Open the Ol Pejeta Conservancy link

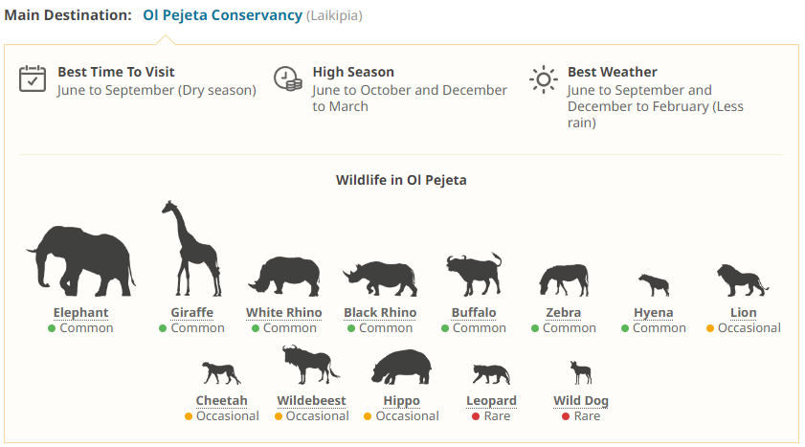[222, 16]
